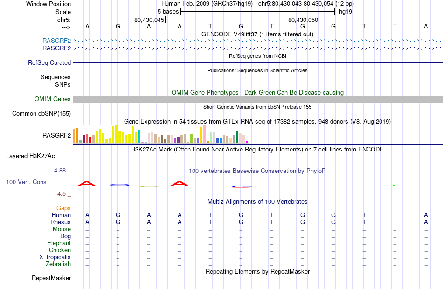Click the blue PhyloP glyph under the sixth base
Screen dimensions: 443x289
[242, 187]
